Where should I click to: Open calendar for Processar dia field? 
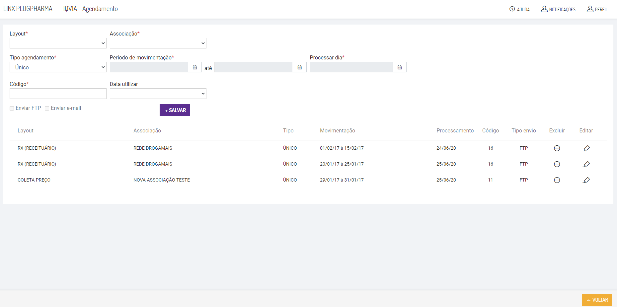(400, 67)
